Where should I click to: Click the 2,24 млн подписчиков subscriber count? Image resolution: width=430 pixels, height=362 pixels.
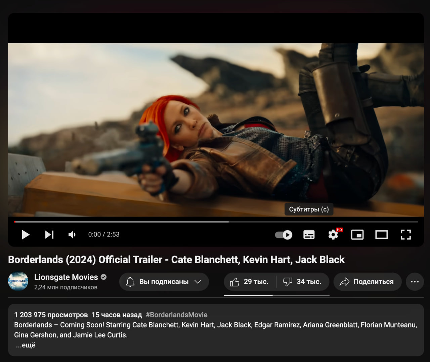(66, 287)
